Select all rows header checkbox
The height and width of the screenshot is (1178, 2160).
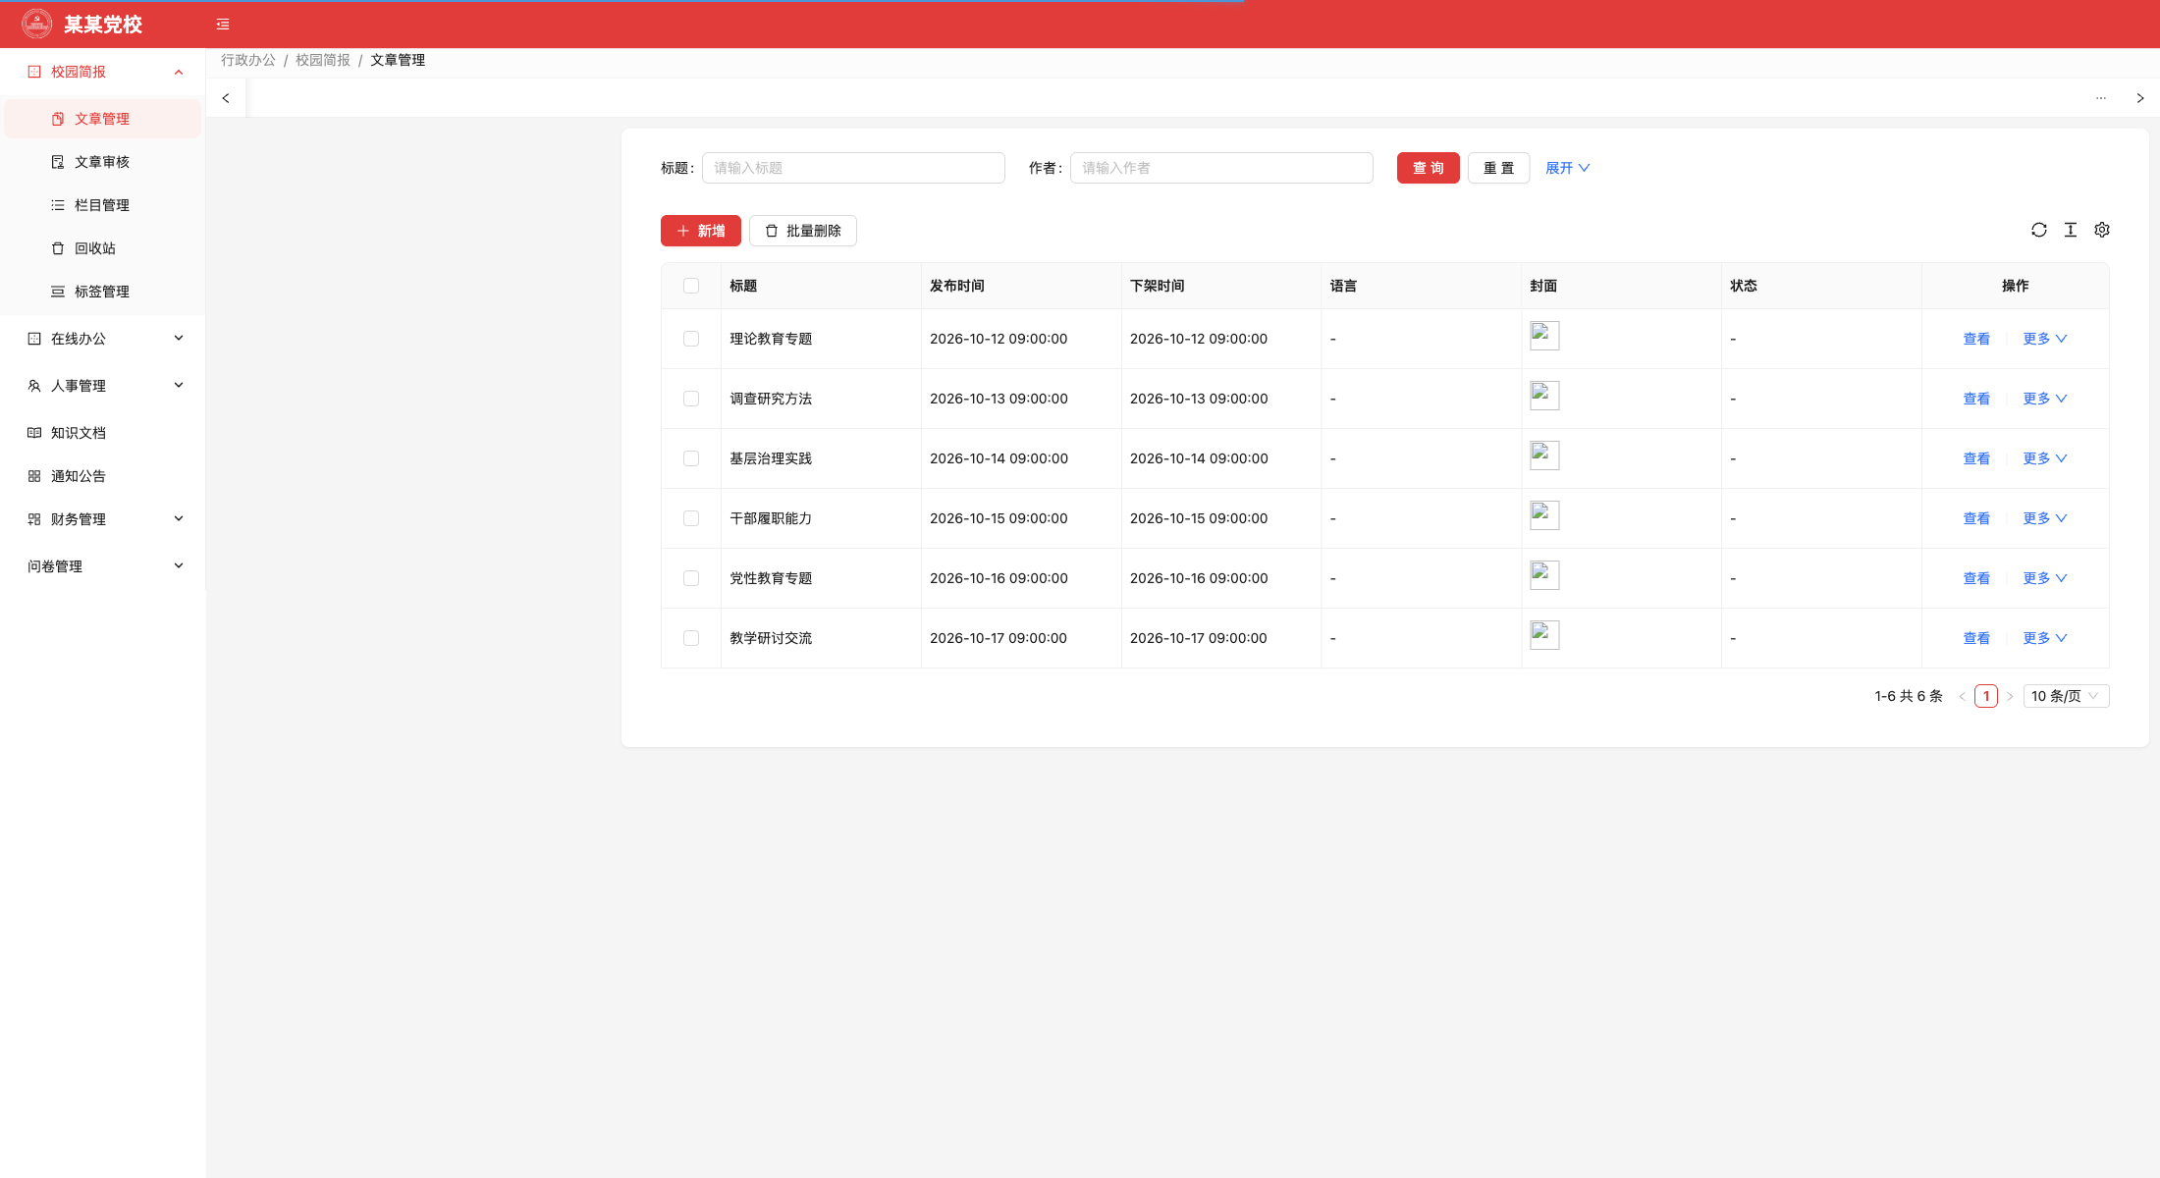coord(691,286)
